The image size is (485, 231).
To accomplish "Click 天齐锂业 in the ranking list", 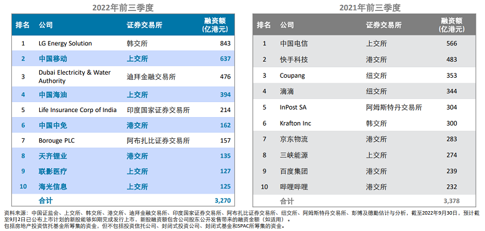I will tap(52, 156).
